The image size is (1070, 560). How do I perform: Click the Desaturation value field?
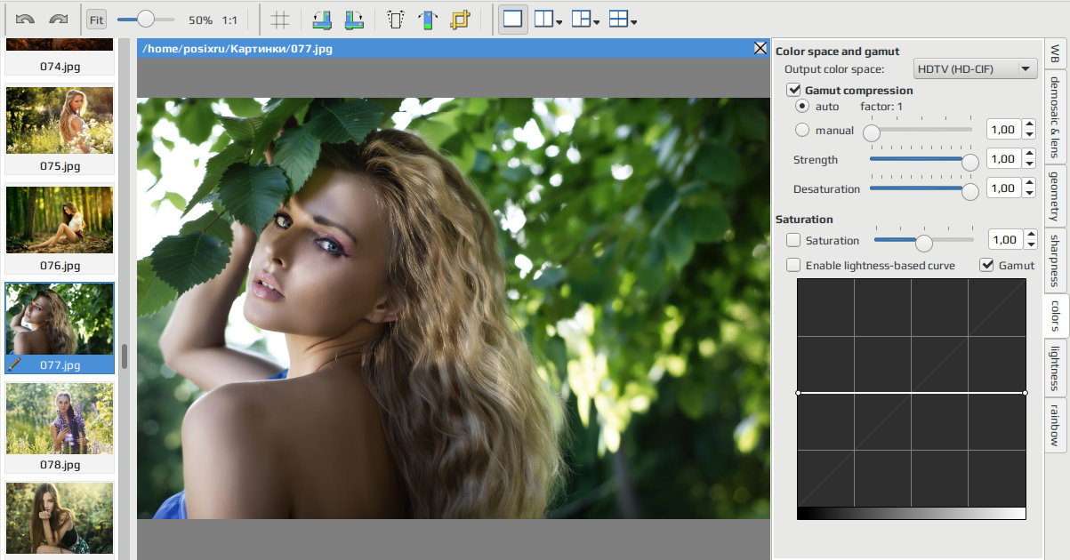(x=1004, y=189)
